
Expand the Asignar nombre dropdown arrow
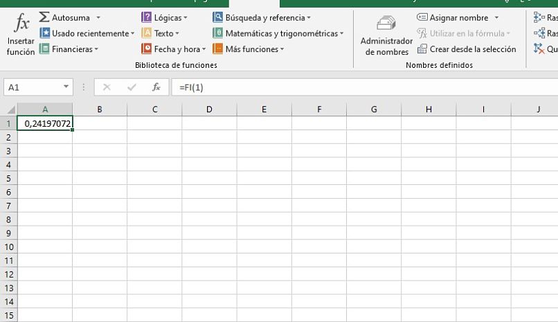496,17
